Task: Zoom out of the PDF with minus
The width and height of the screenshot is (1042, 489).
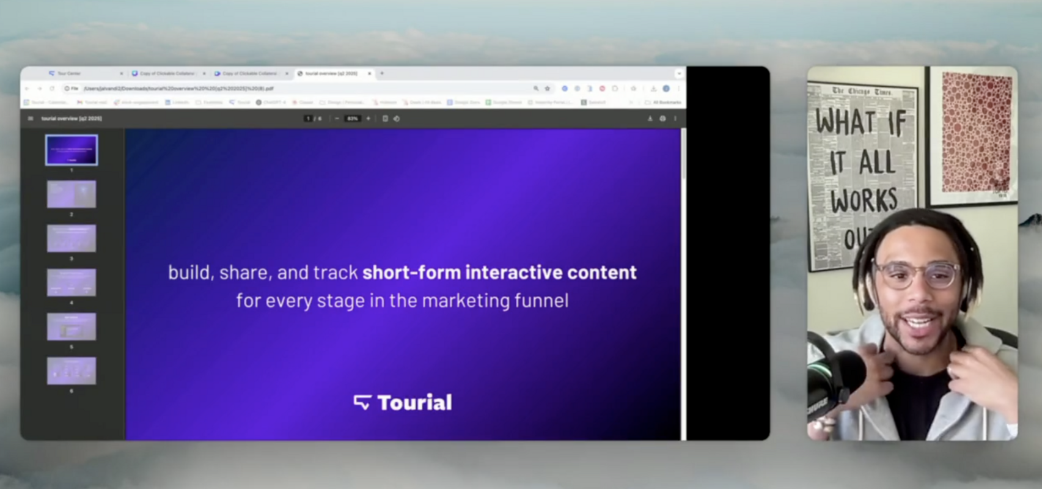Action: pyautogui.click(x=337, y=119)
